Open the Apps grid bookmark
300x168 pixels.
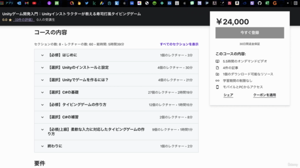pos(2,3)
